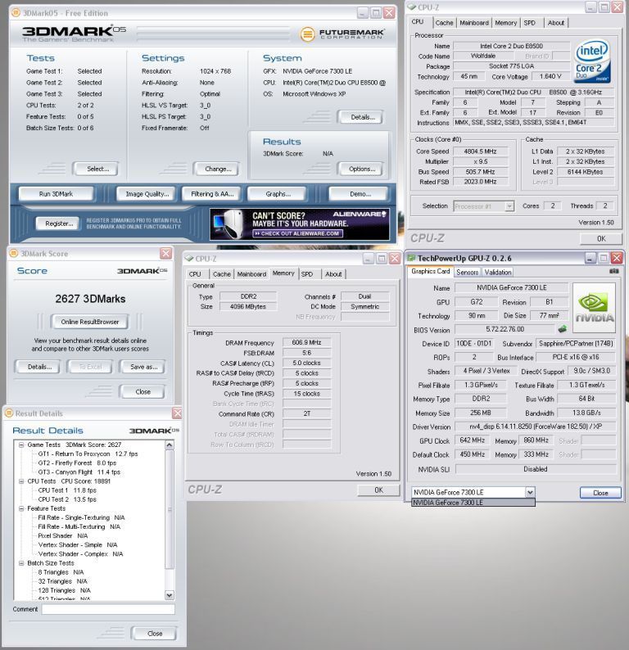Screen dimensions: 629x650
Task: Click the Result Details window title icon
Action: (9, 413)
